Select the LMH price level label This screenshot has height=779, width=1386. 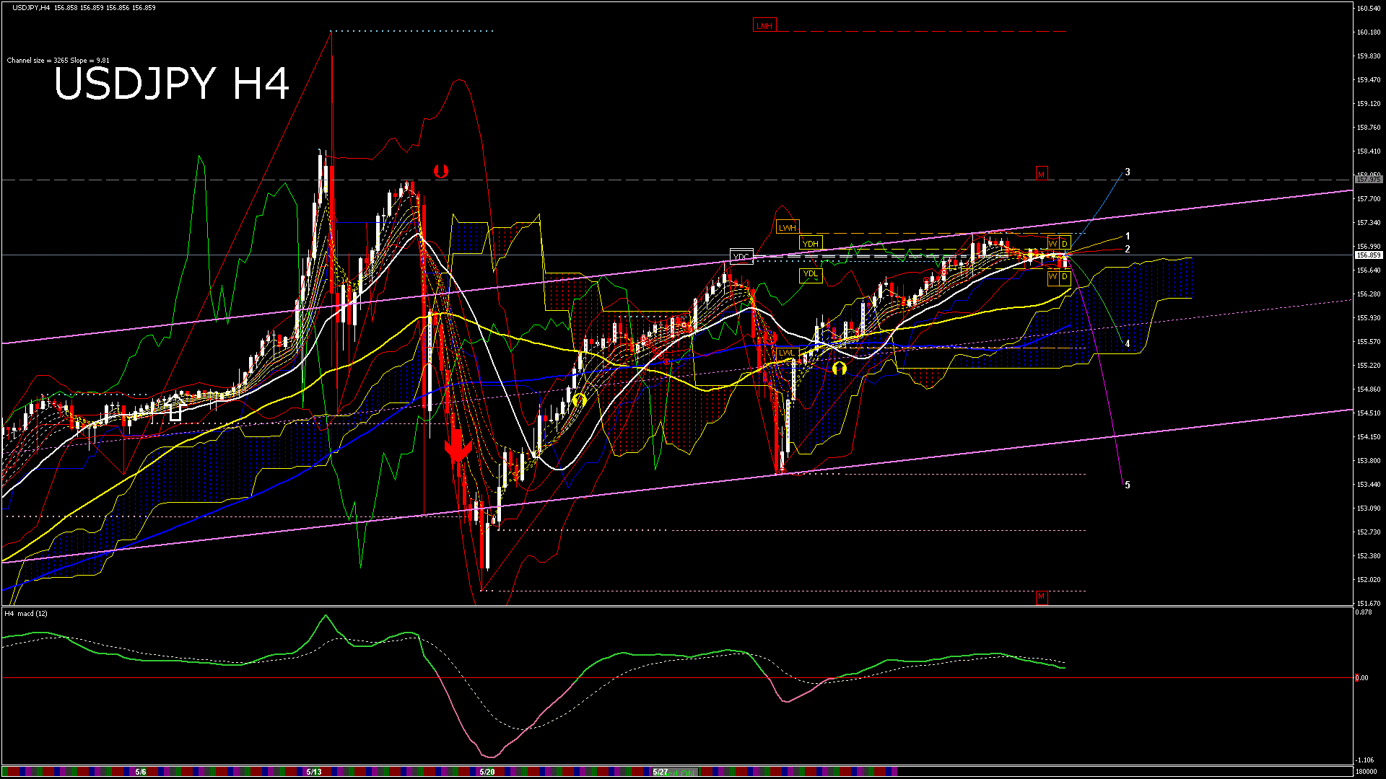[x=764, y=25]
